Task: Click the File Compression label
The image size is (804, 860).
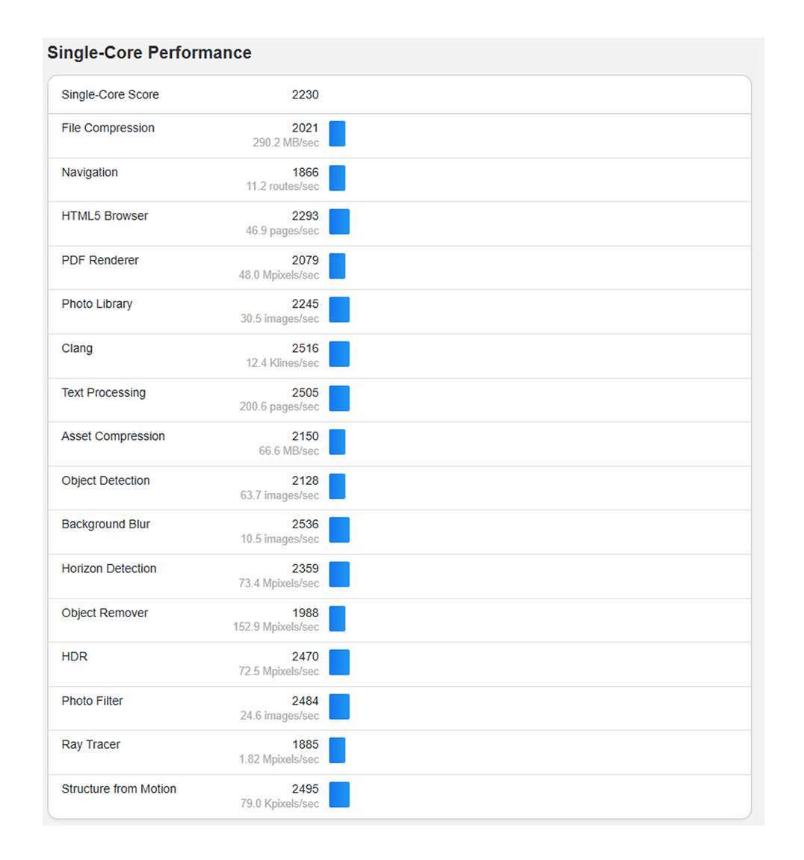Action: click(x=108, y=128)
